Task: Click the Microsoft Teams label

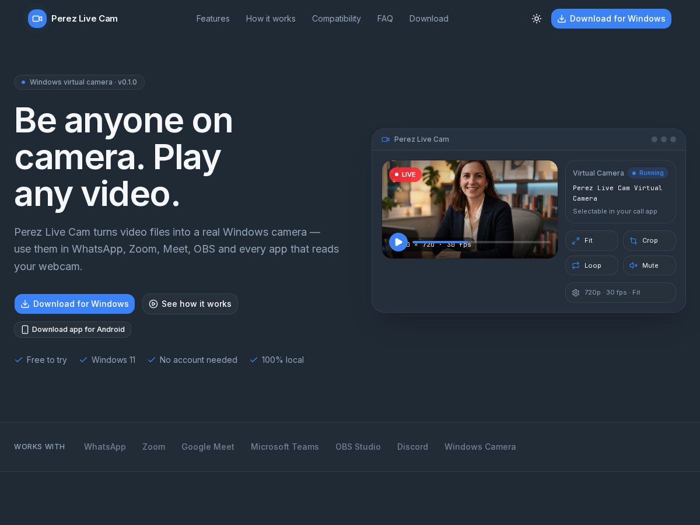Action: coord(285,447)
